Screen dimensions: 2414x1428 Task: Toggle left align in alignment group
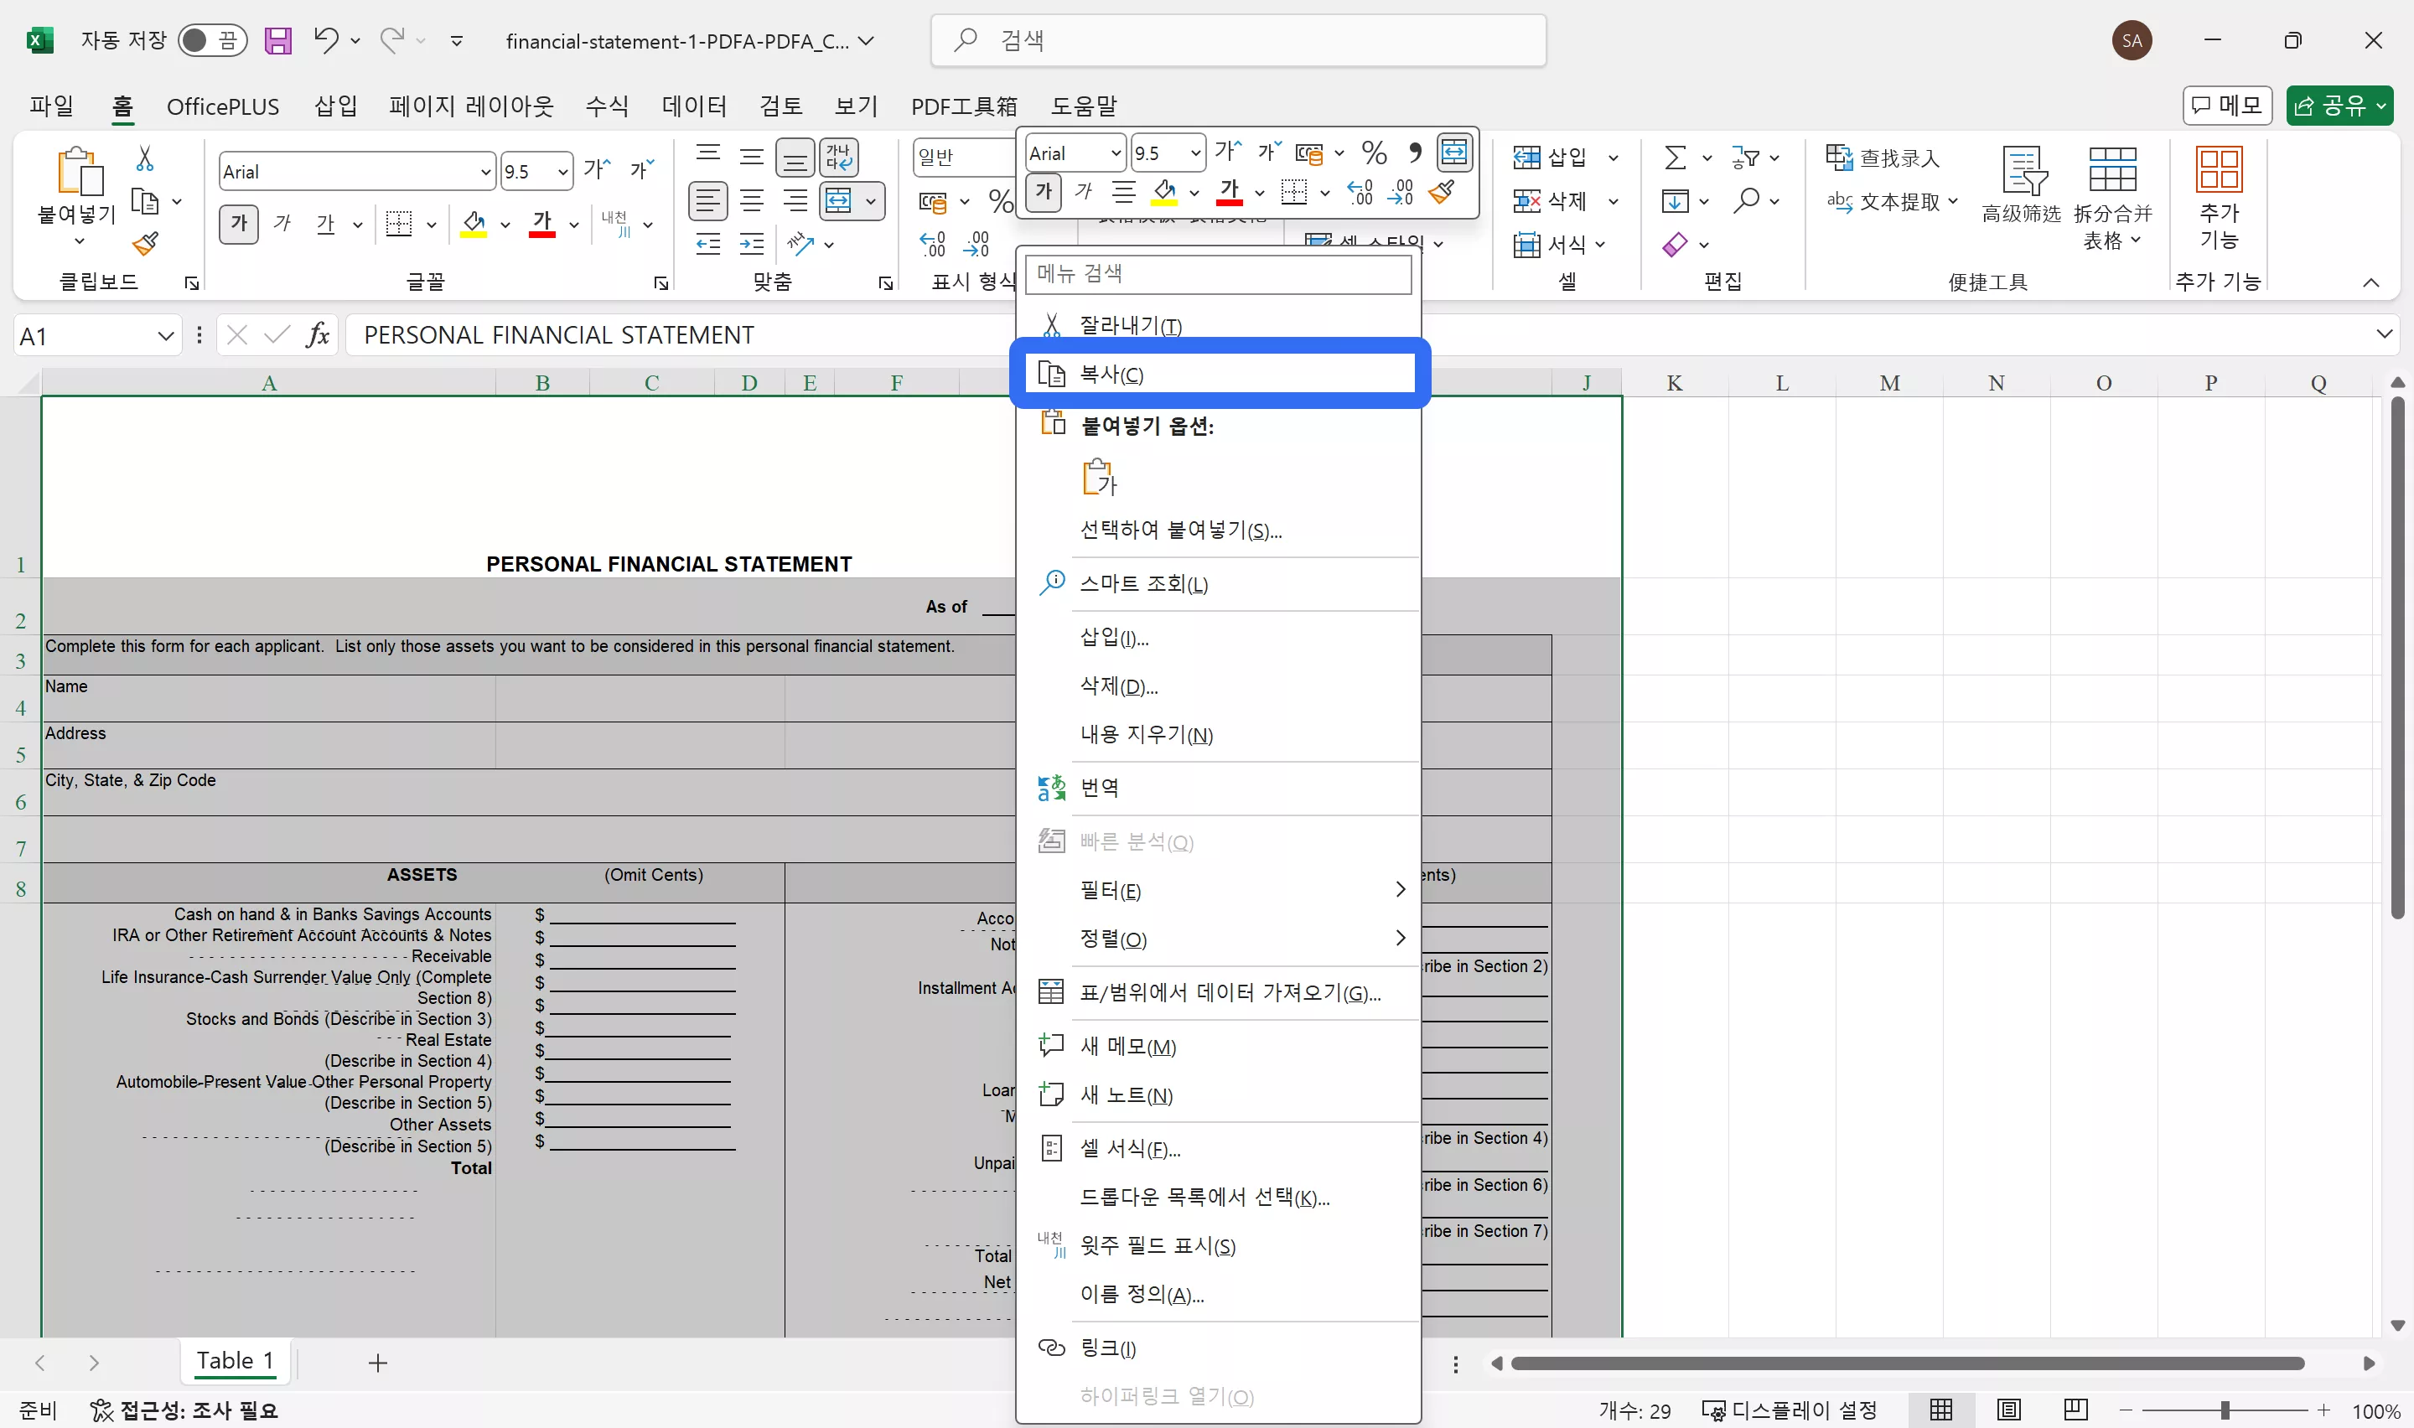tap(708, 201)
